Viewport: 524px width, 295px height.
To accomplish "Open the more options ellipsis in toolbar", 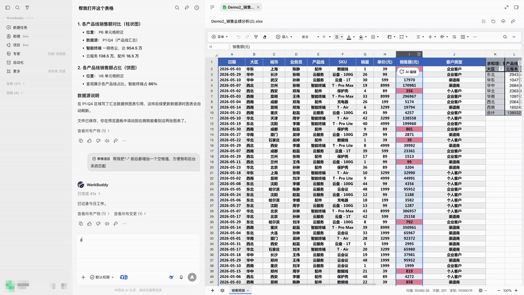I will [x=475, y=37].
